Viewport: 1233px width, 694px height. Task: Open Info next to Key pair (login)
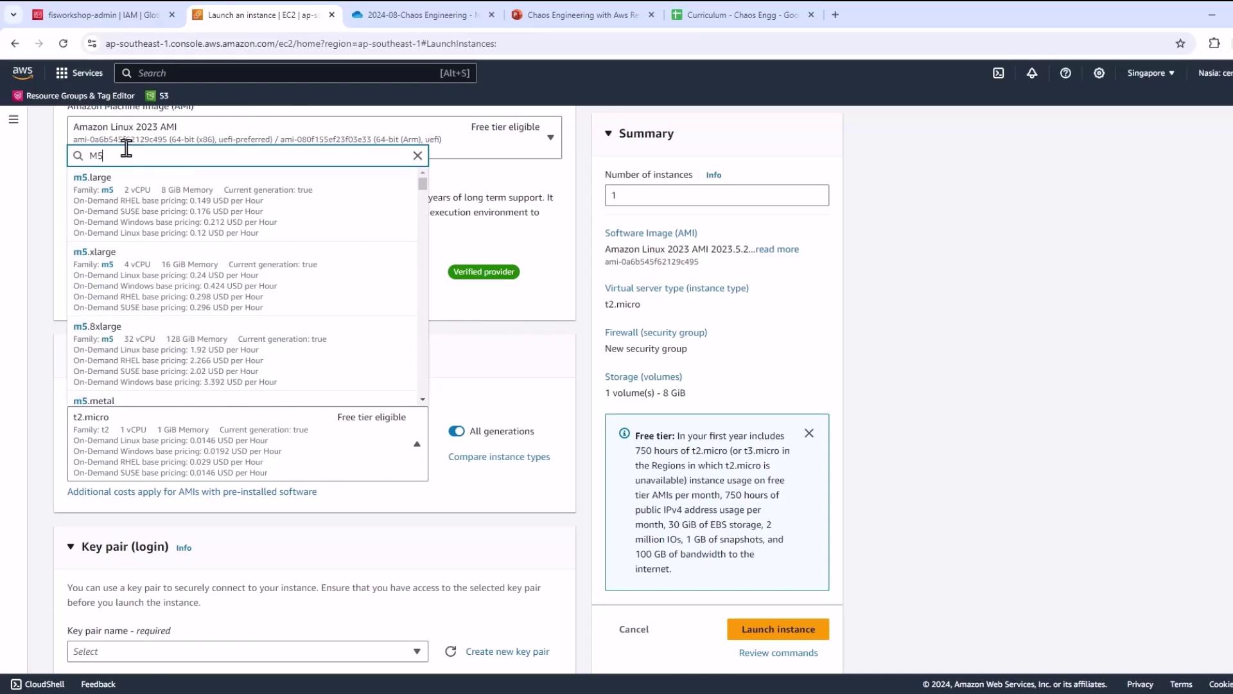[184, 548]
